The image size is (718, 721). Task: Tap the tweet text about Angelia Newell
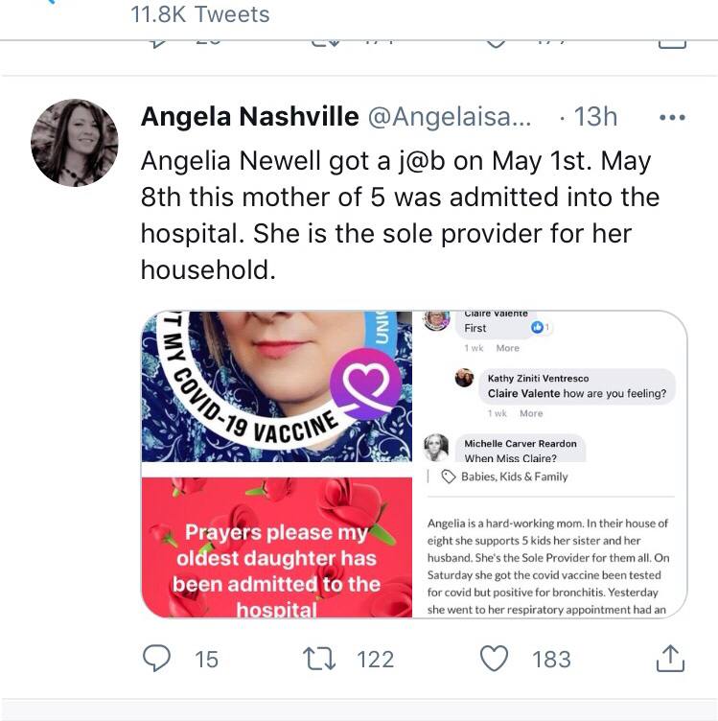click(x=400, y=215)
